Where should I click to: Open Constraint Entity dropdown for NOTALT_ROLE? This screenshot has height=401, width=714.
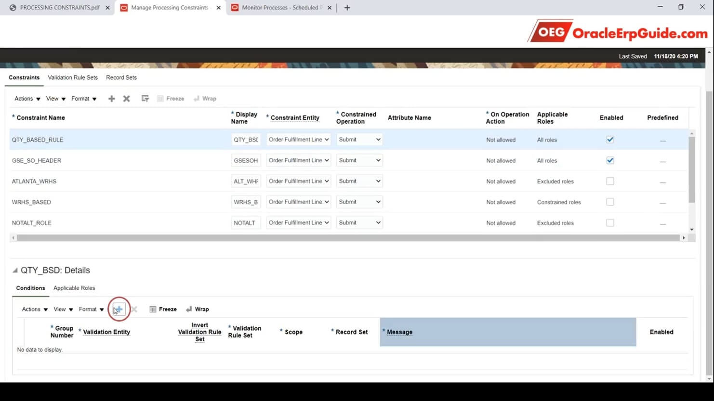tap(299, 222)
